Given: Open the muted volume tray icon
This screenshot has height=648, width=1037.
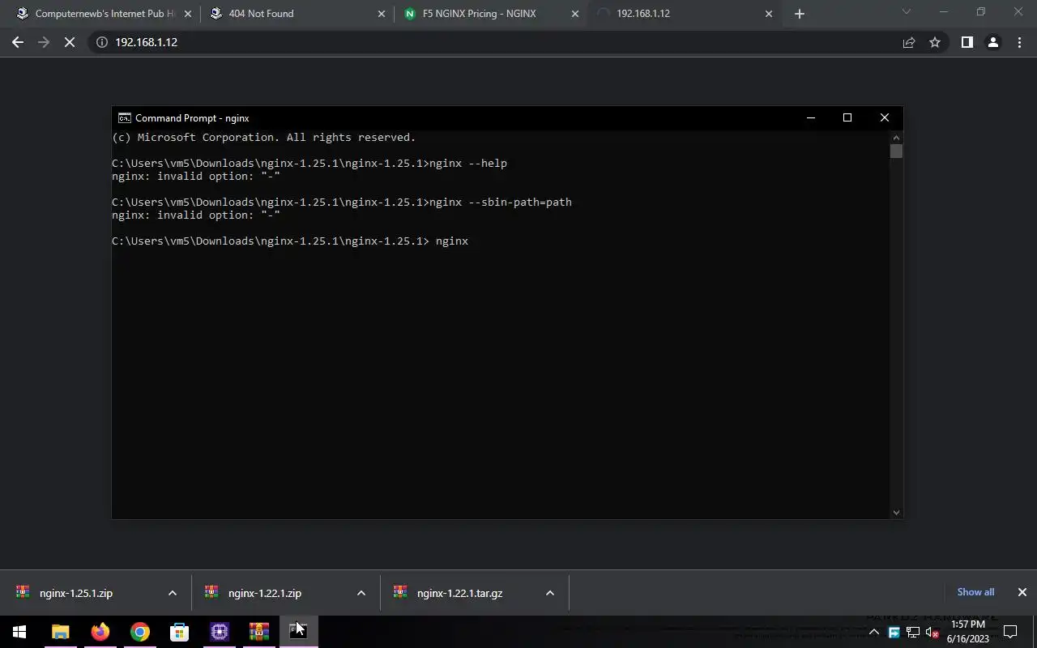Looking at the screenshot, I should pos(932,633).
